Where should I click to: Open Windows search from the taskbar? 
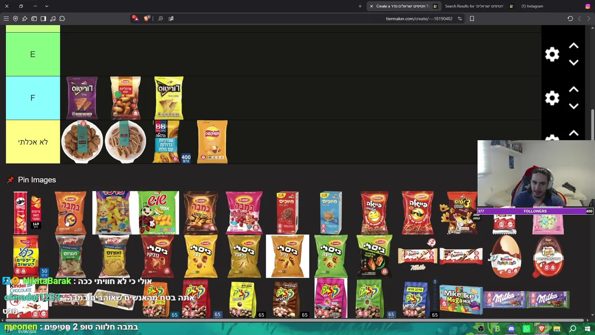(x=572, y=329)
